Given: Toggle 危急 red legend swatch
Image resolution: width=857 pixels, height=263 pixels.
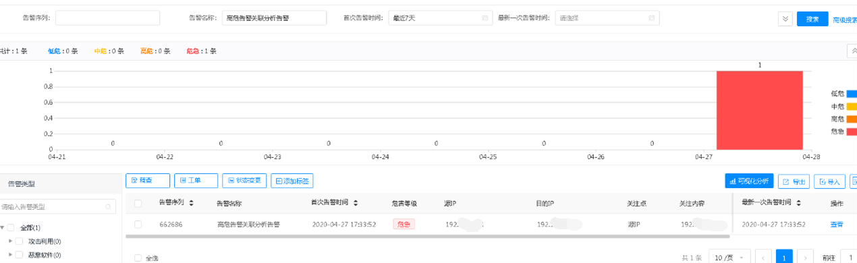Looking at the screenshot, I should tap(852, 131).
